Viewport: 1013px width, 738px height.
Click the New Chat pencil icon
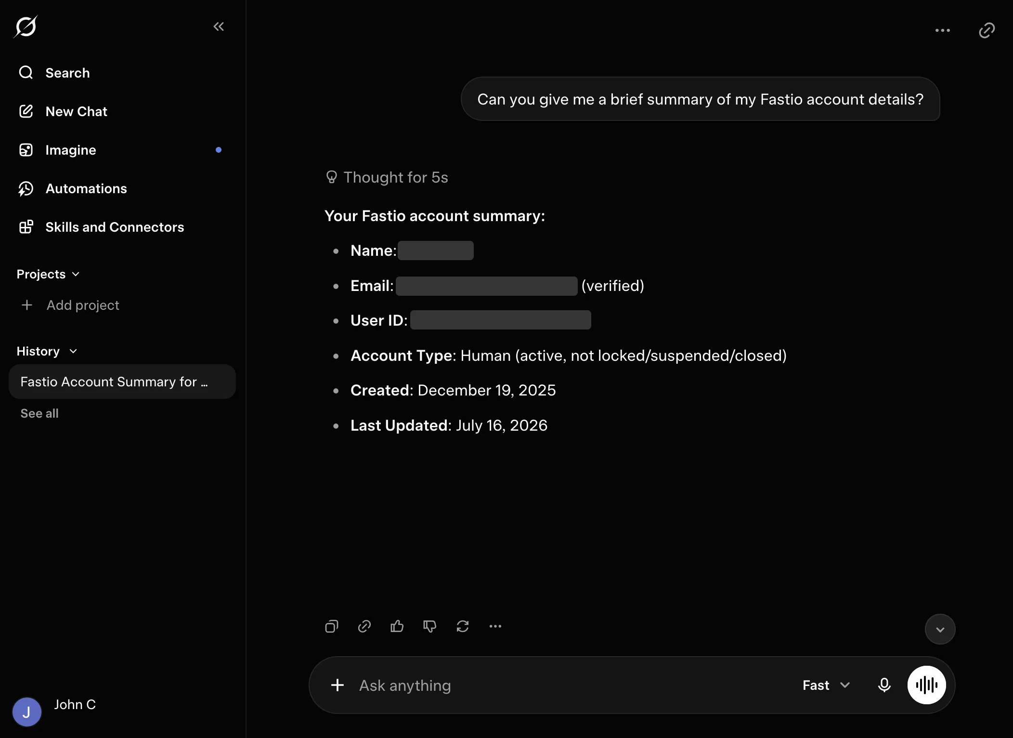coord(26,111)
